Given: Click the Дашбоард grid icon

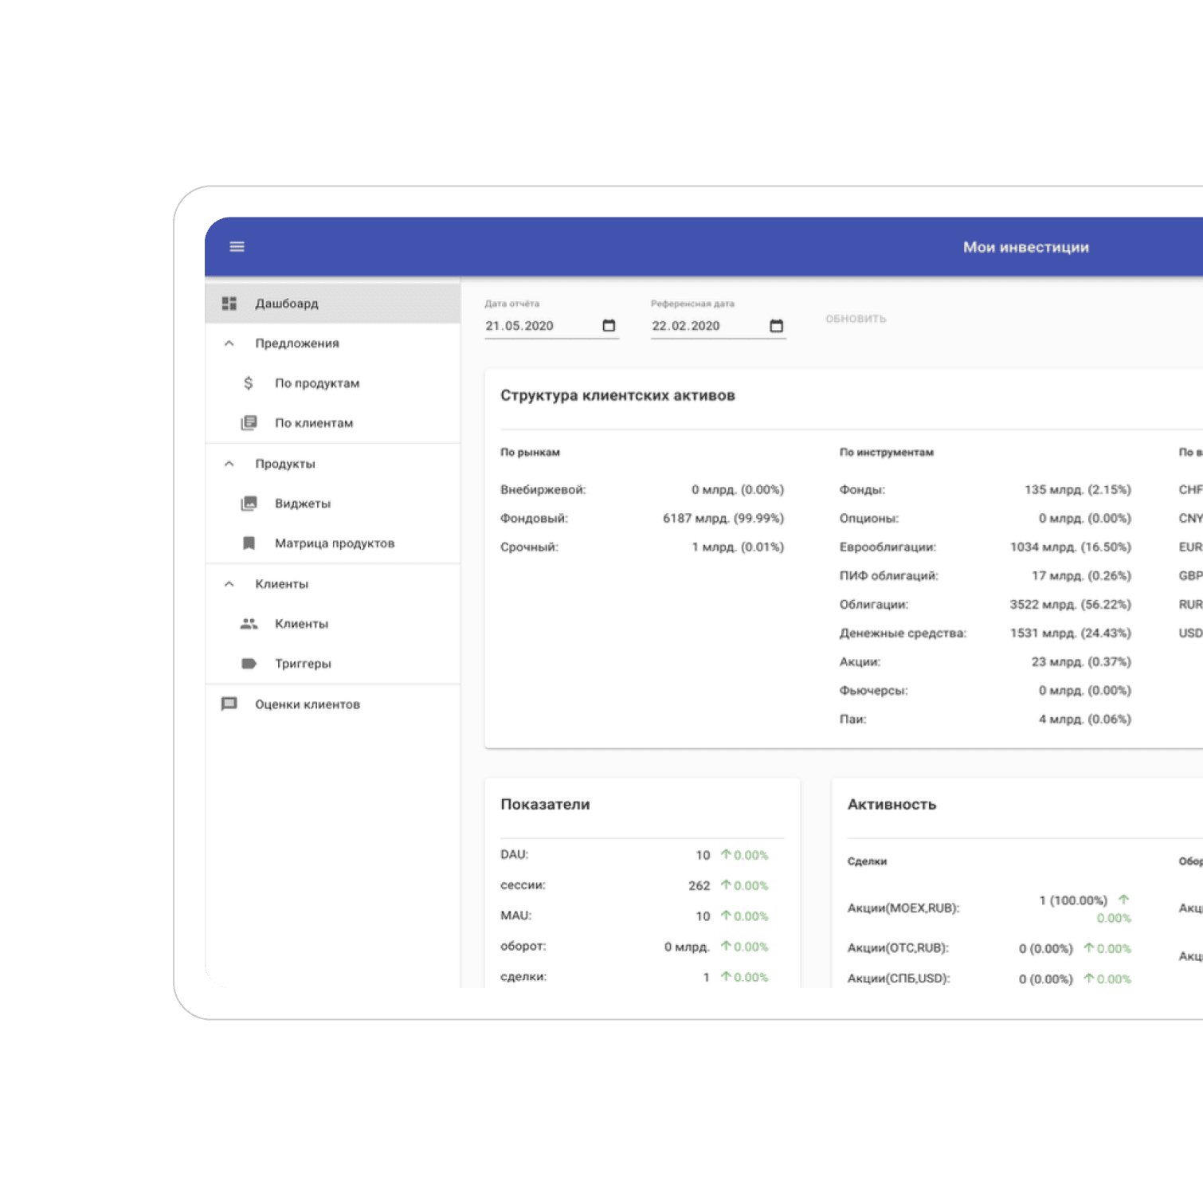Looking at the screenshot, I should click(x=229, y=304).
